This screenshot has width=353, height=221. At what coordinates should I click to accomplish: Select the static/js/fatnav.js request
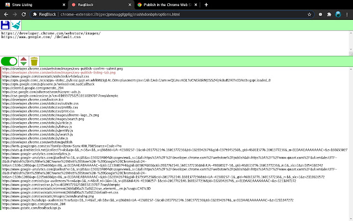[37, 127]
